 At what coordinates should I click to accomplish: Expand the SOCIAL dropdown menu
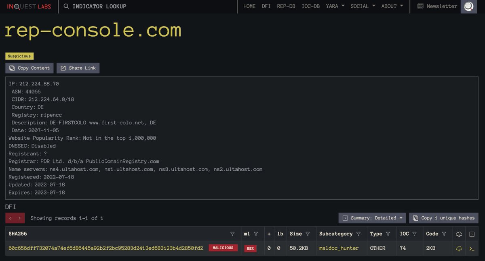point(363,6)
